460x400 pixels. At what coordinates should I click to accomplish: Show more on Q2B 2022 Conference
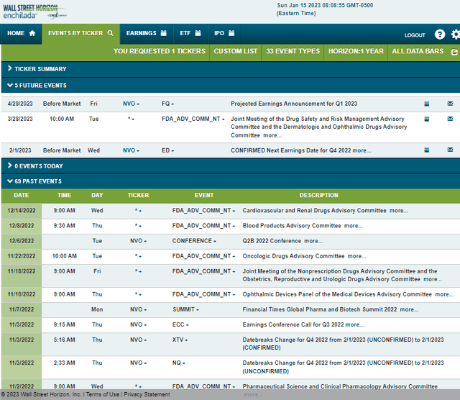313,241
